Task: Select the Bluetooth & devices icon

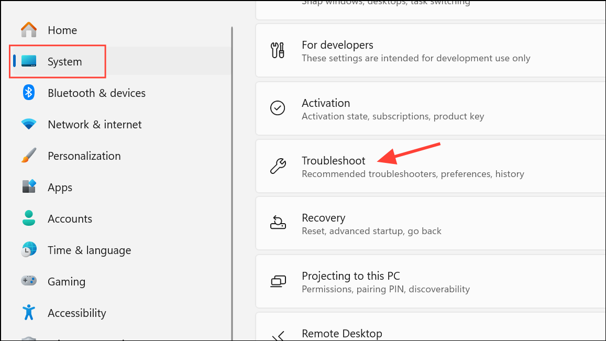Action: pyautogui.click(x=28, y=93)
